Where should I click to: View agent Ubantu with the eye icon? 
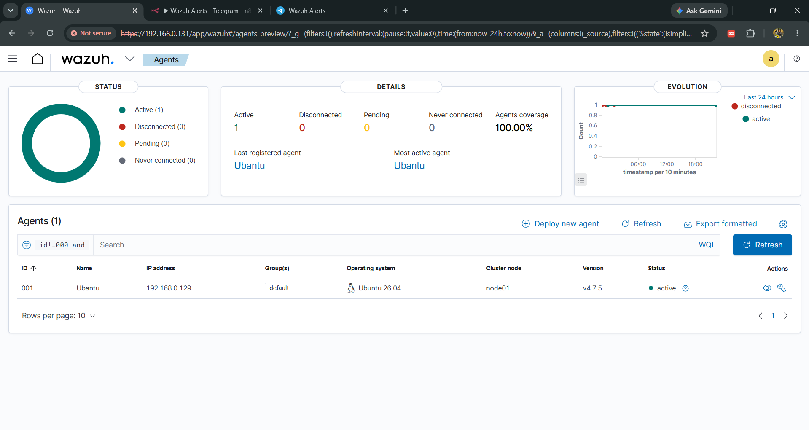coord(767,288)
